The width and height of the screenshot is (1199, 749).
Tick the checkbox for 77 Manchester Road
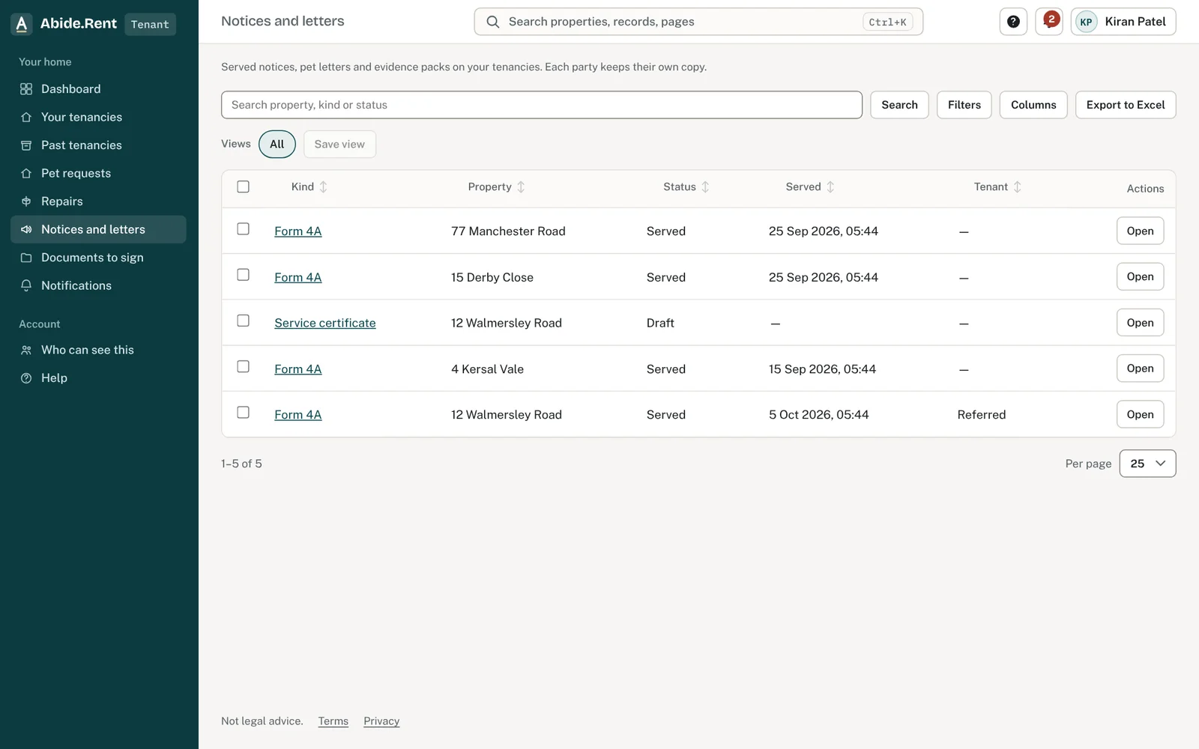click(243, 228)
